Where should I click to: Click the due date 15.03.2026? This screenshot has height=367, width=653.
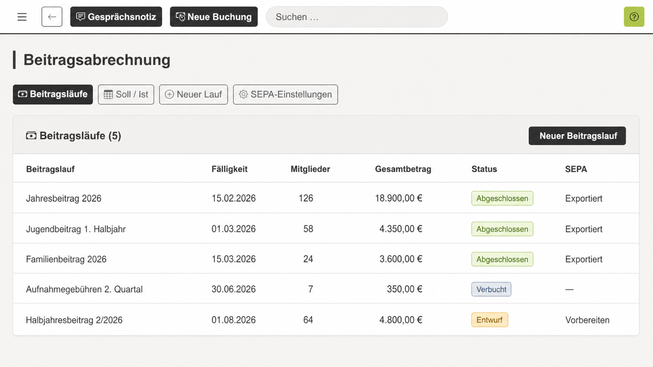click(x=234, y=259)
